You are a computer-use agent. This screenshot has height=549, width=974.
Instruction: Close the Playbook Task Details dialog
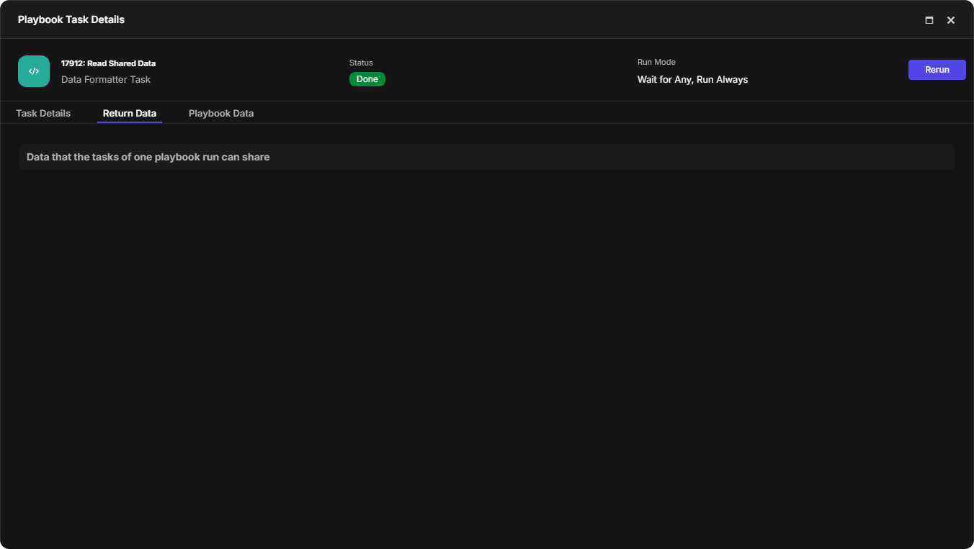951,20
